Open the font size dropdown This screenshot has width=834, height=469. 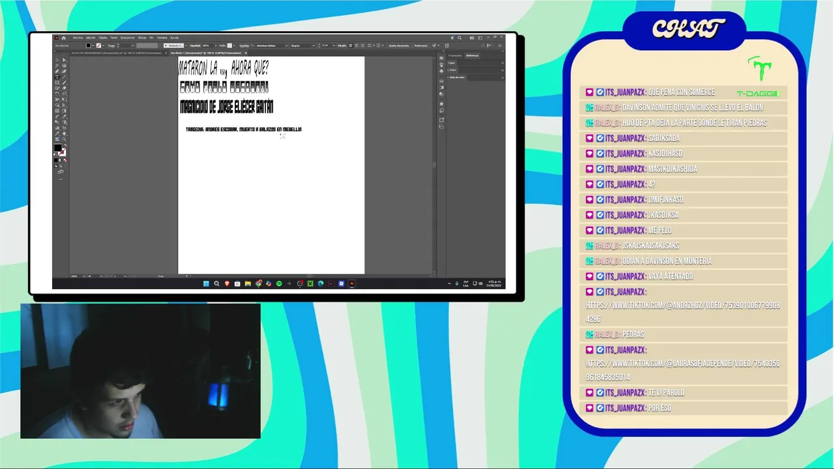334,46
